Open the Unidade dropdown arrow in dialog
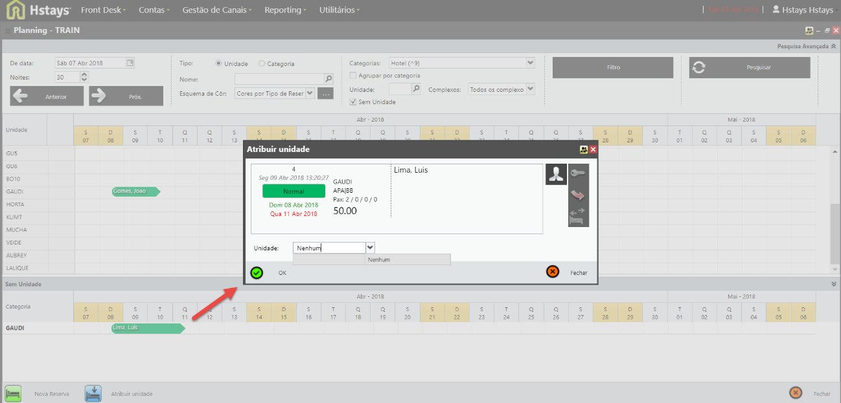Image resolution: width=841 pixels, height=403 pixels. (x=370, y=247)
